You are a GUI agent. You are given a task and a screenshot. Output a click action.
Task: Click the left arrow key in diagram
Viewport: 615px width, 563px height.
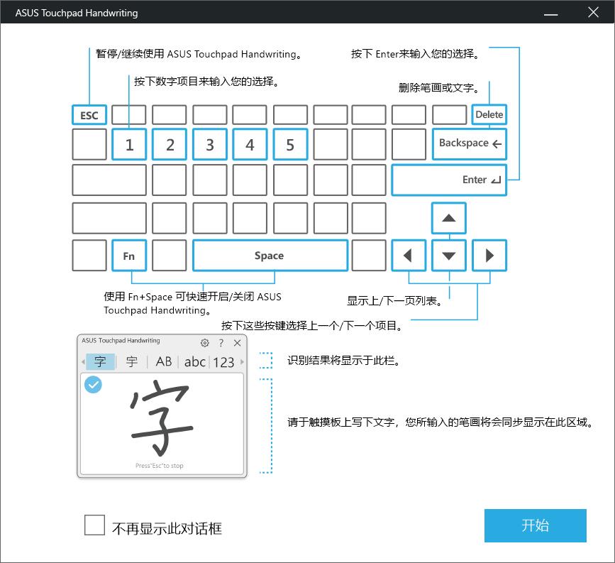(x=409, y=256)
